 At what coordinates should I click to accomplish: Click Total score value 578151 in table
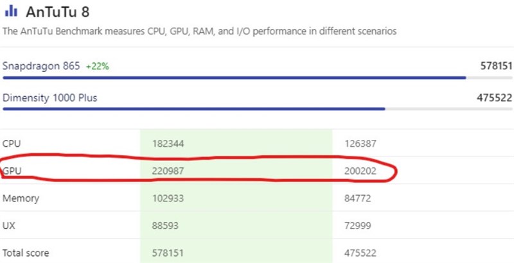click(x=168, y=253)
